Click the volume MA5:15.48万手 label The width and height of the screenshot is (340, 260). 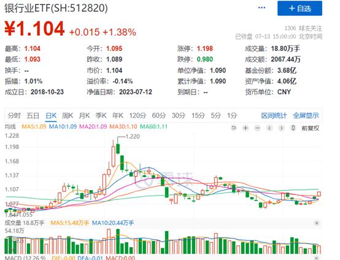(69, 223)
